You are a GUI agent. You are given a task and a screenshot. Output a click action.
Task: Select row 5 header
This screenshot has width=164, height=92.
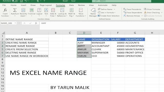pos(2,49)
